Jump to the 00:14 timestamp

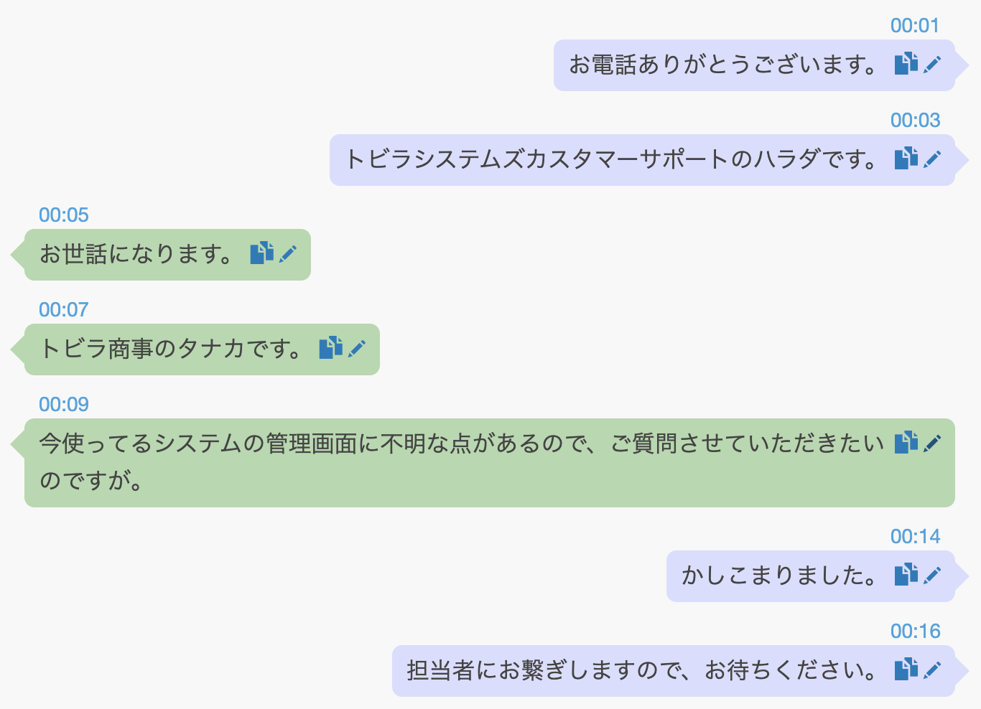click(x=916, y=536)
